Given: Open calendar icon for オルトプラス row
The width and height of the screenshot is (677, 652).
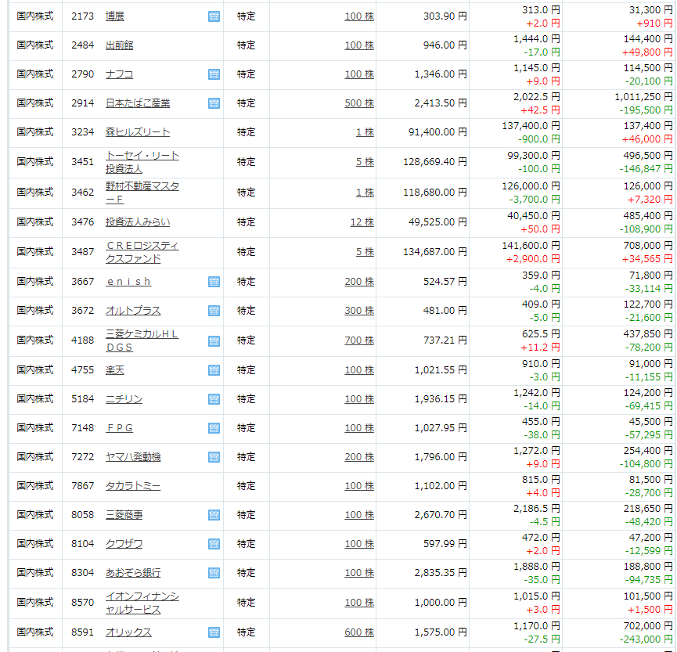Looking at the screenshot, I should (214, 311).
